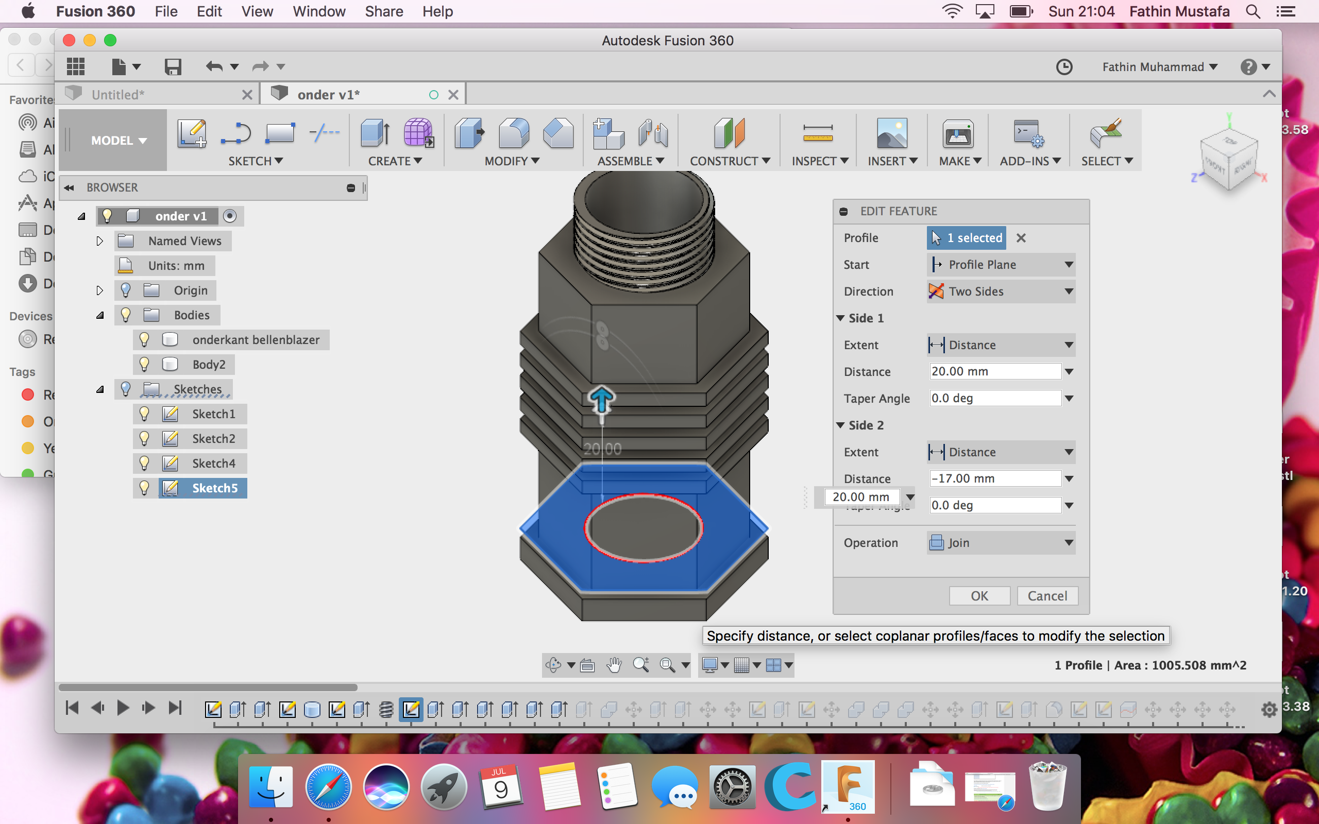Click the Midplane construct icon
1319x824 pixels.
click(729, 133)
